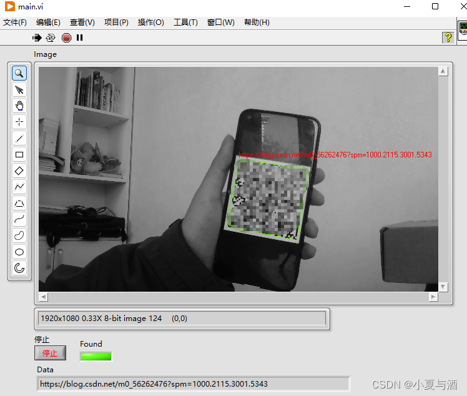Select the Freehand Region tool
The height and width of the screenshot is (396, 467).
19,235
